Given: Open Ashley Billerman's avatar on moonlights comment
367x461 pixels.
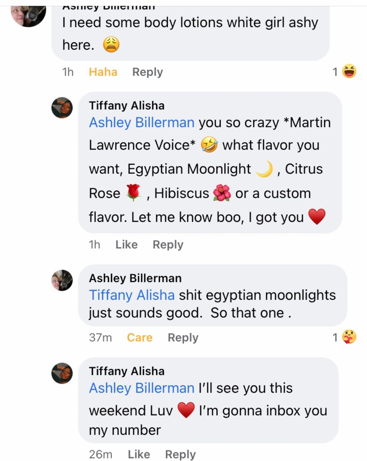Looking at the screenshot, I should point(62,280).
